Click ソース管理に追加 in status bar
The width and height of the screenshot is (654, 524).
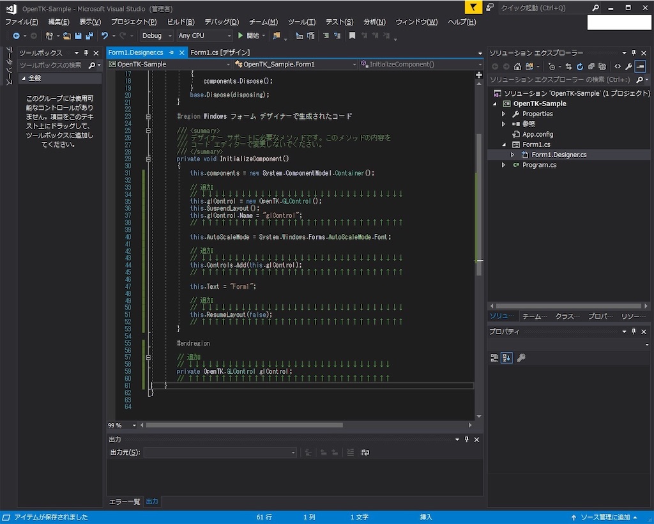605,518
